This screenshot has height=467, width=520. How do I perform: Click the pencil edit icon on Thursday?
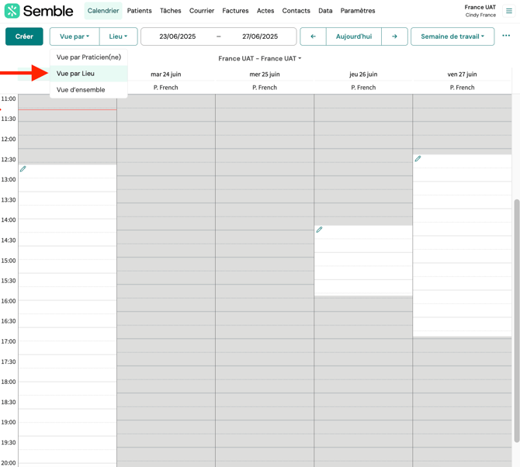point(319,230)
